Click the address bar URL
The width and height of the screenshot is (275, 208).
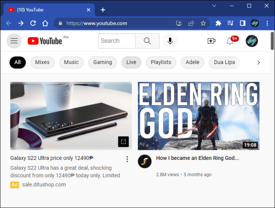click(x=96, y=23)
